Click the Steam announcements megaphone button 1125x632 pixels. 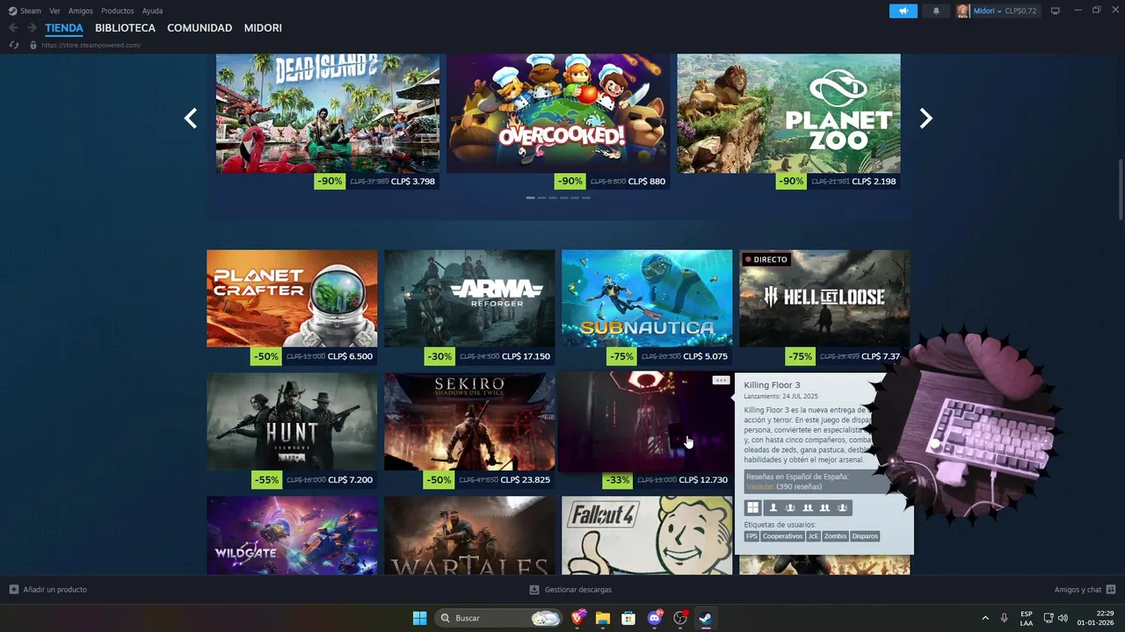[x=903, y=11]
